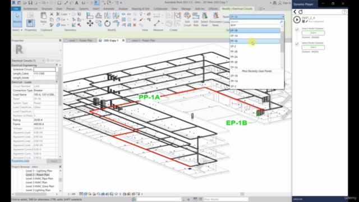The height and width of the screenshot is (202, 359).
Task: Open the Architecture ribbon tab
Action: [x=30, y=9]
